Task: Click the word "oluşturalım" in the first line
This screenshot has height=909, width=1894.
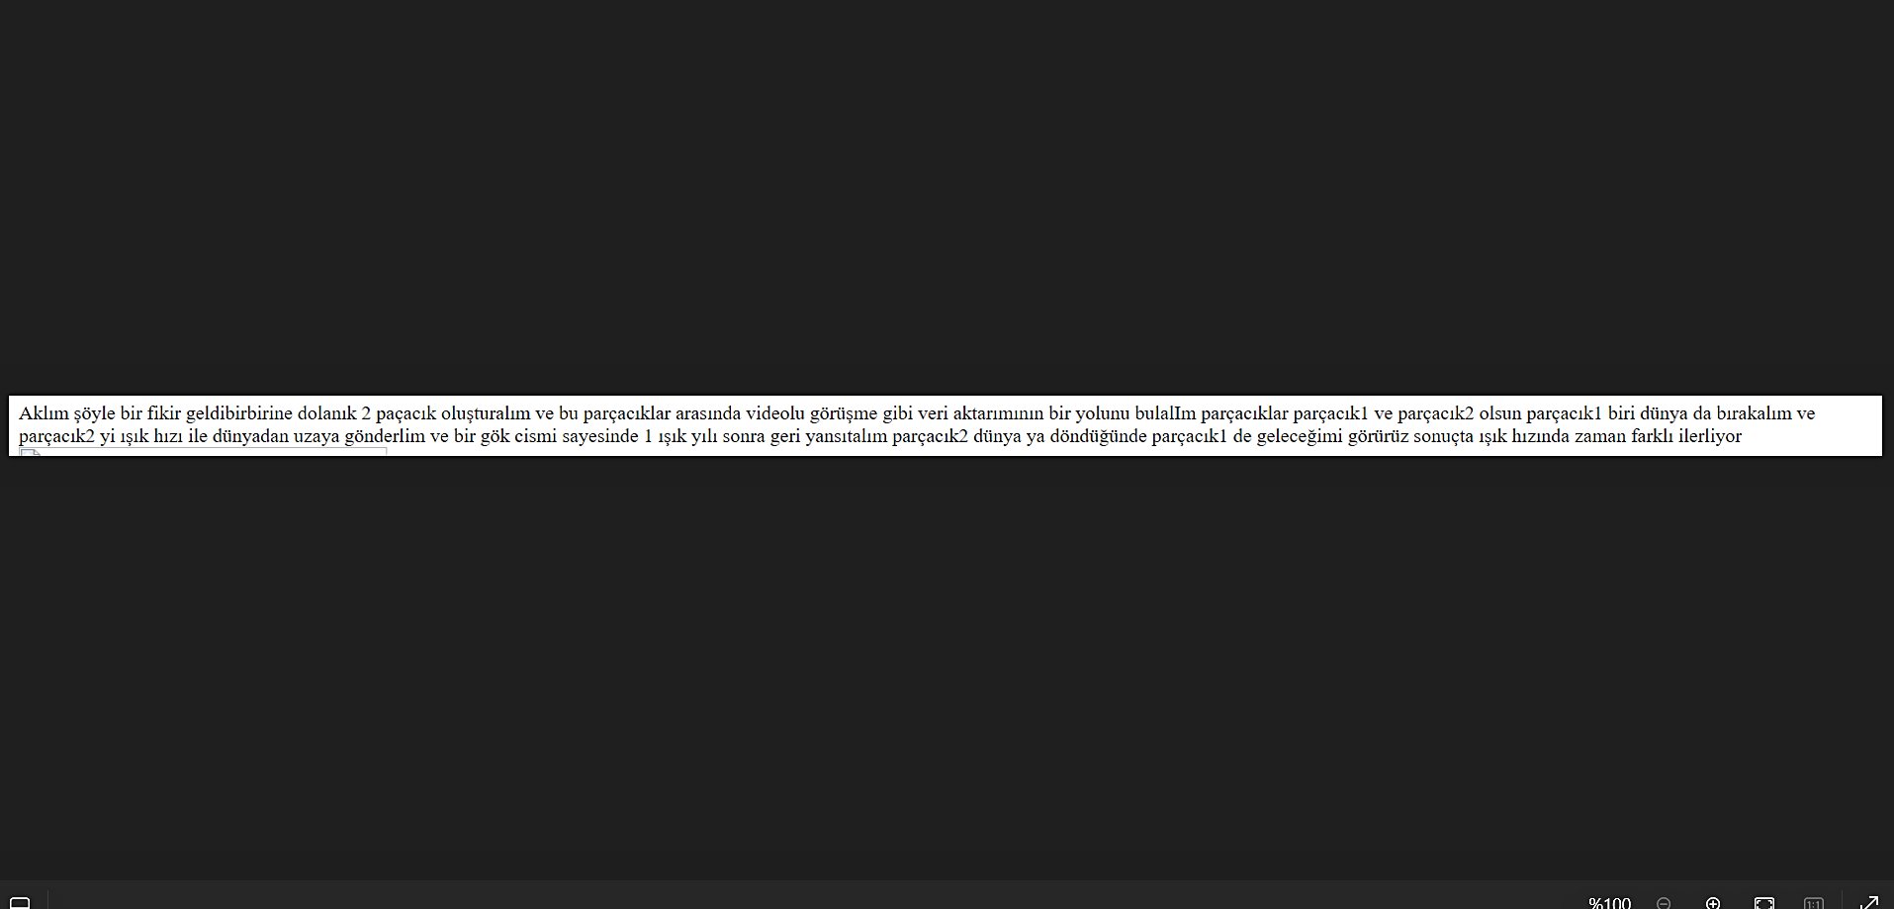Action: [486, 413]
